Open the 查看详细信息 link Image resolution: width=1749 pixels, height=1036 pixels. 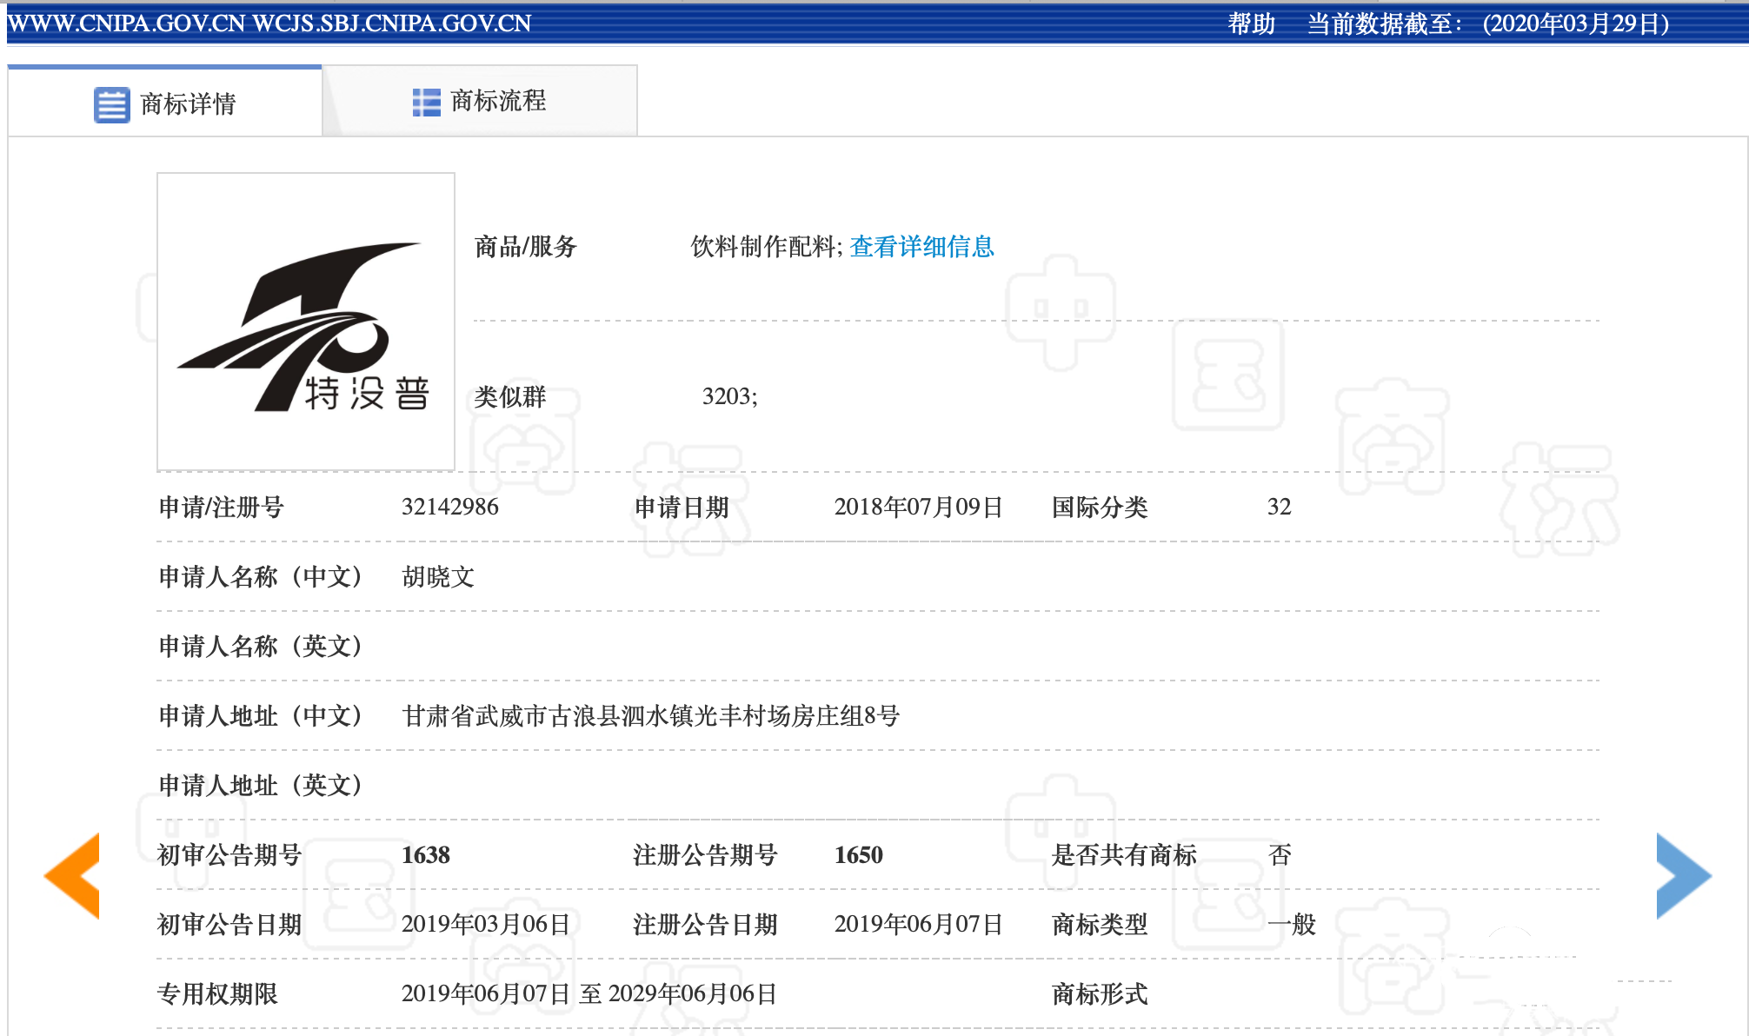(x=921, y=247)
